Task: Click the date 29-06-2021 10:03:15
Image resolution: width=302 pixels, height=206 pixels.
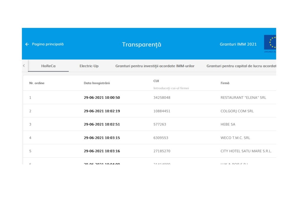Action: (x=102, y=138)
